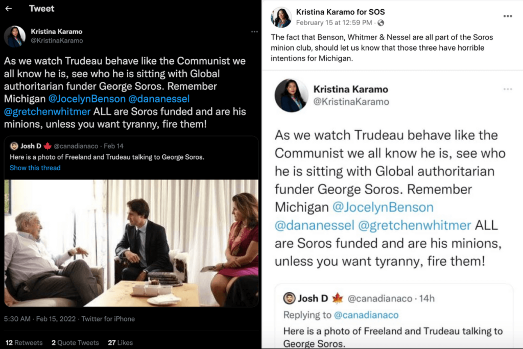Open Kristina Karamo for SOS page avatar
This screenshot has width=523, height=349.
[281, 17]
